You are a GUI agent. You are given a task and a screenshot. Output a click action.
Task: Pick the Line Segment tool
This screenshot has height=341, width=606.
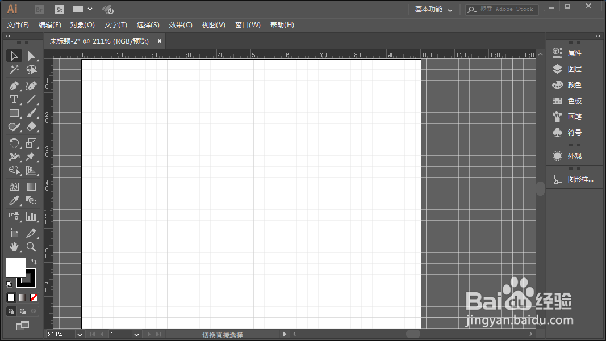31,100
